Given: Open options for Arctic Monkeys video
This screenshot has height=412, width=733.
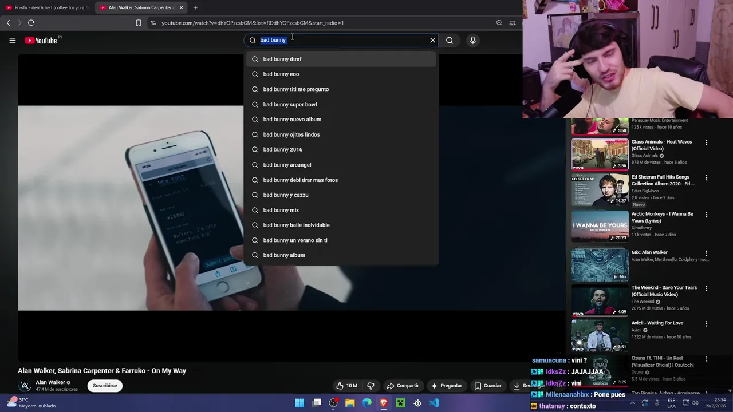Looking at the screenshot, I should 706,215.
